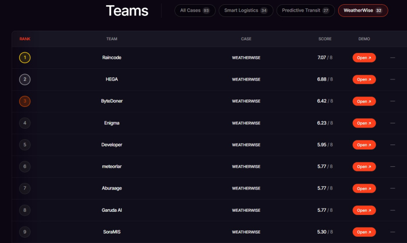Switch to Predictive Transit filter
The image size is (407, 243).
coord(305,11)
